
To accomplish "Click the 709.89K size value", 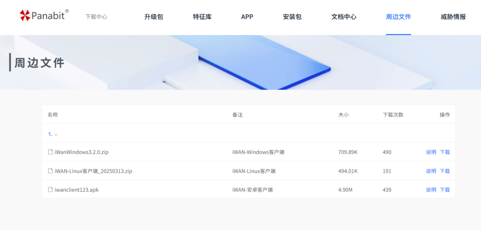I will tap(348, 152).
